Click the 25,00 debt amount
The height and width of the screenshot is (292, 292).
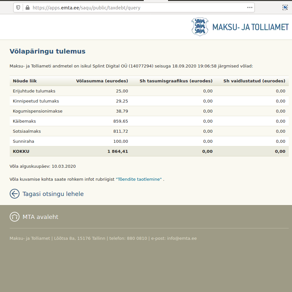pos(122,91)
